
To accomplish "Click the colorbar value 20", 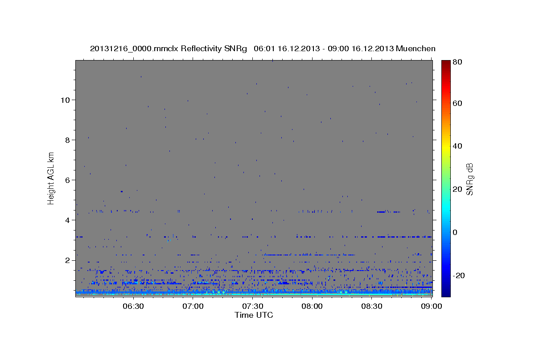I will pyautogui.click(x=457, y=189).
